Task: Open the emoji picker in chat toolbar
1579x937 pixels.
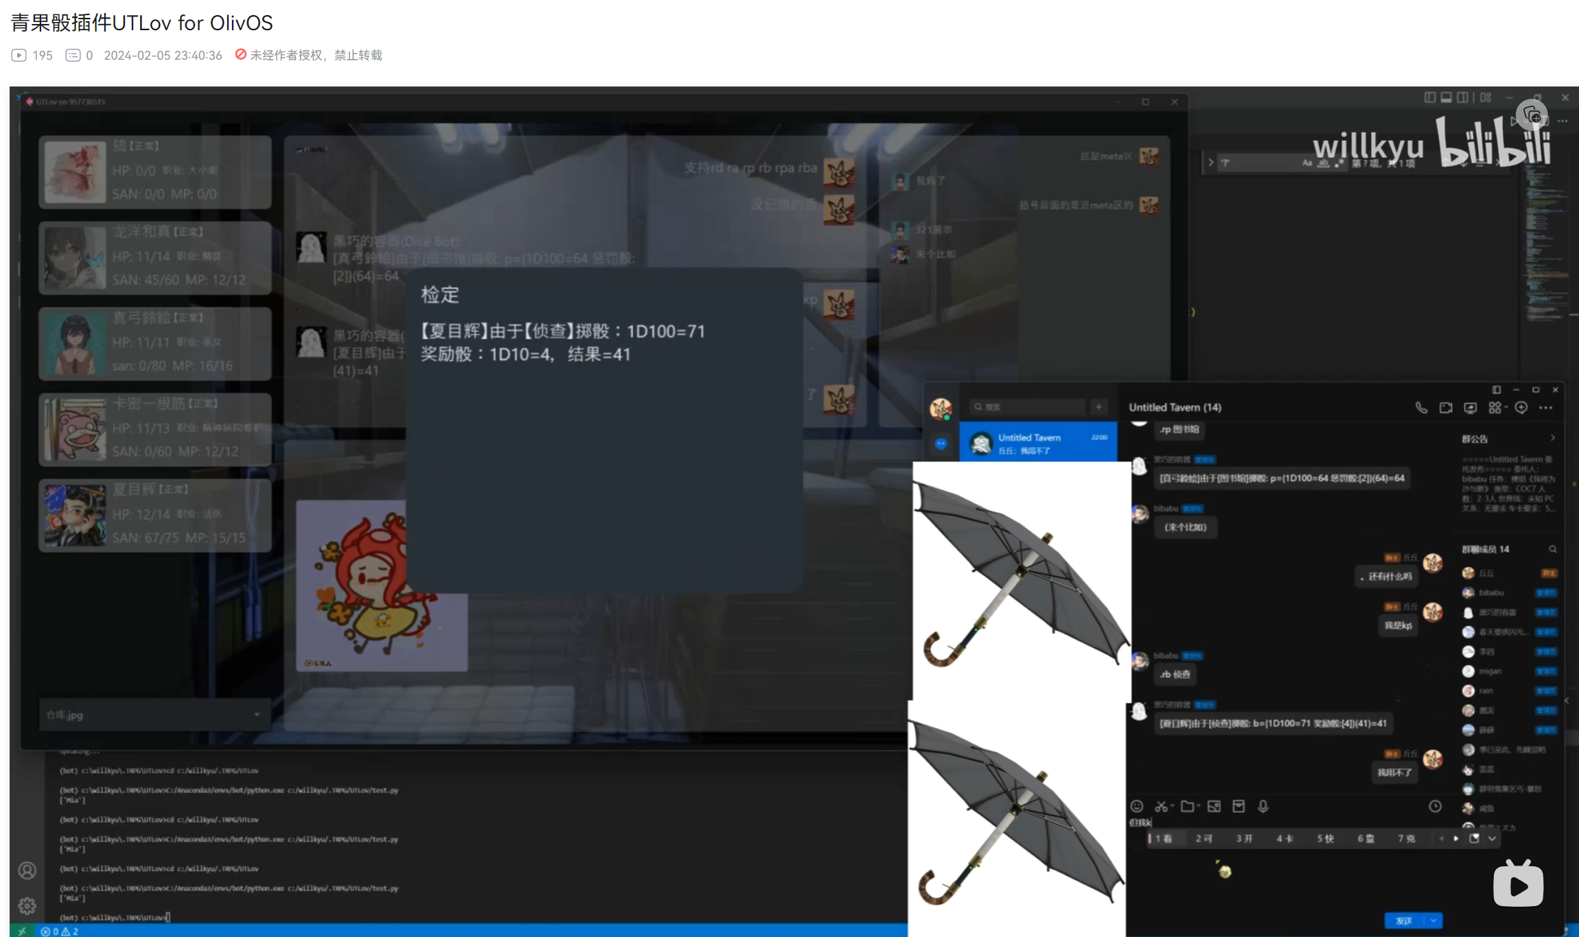Action: tap(1137, 807)
